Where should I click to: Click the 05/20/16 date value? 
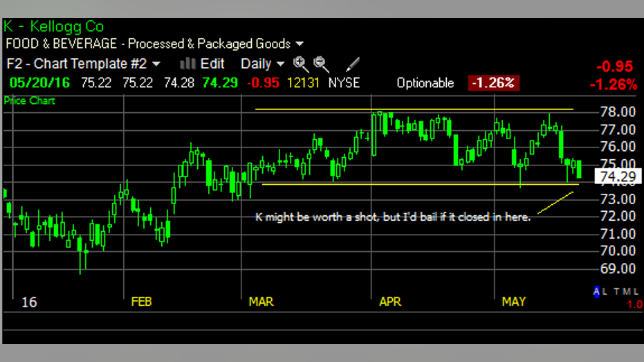40,83
